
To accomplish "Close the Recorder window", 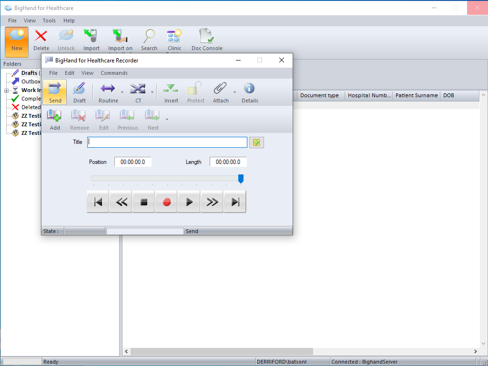I will 281,60.
